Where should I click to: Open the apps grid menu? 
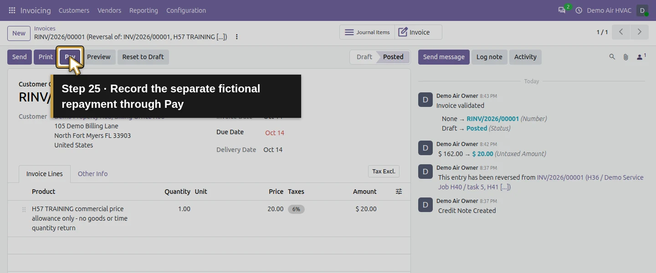click(12, 10)
